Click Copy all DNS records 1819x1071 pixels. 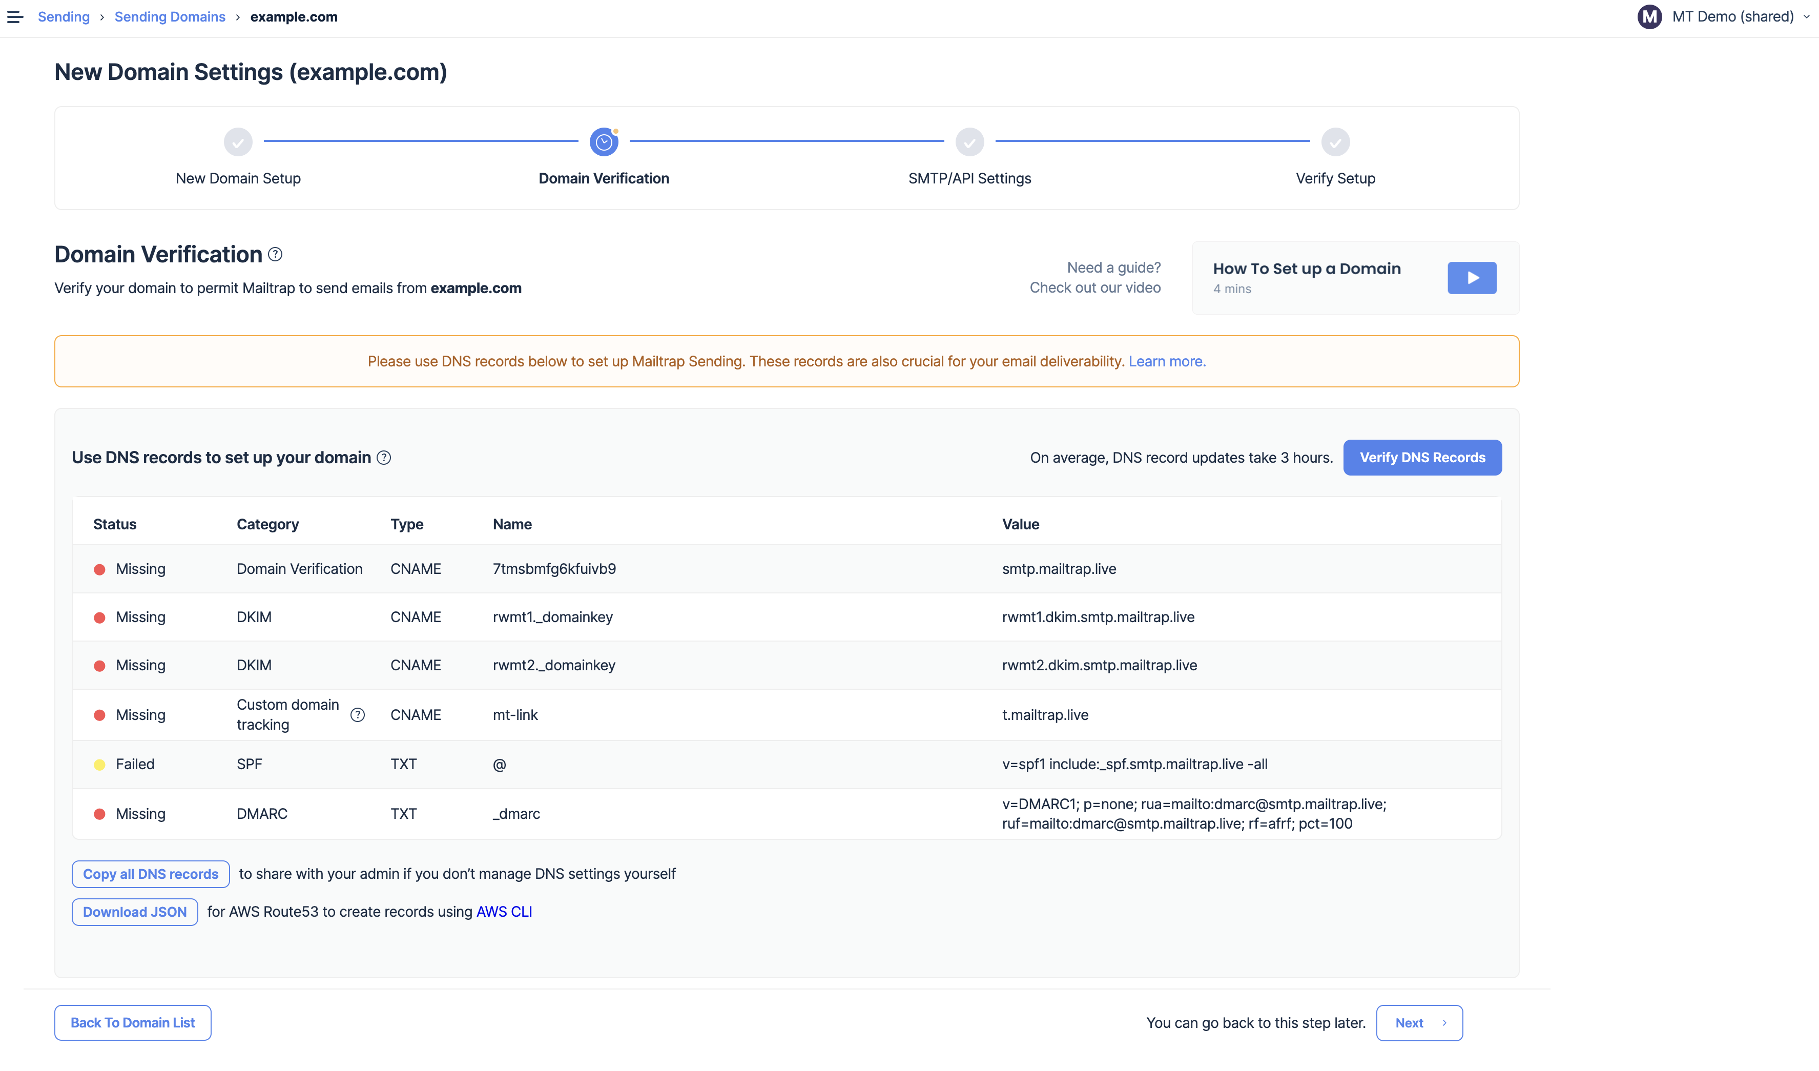pyautogui.click(x=150, y=873)
